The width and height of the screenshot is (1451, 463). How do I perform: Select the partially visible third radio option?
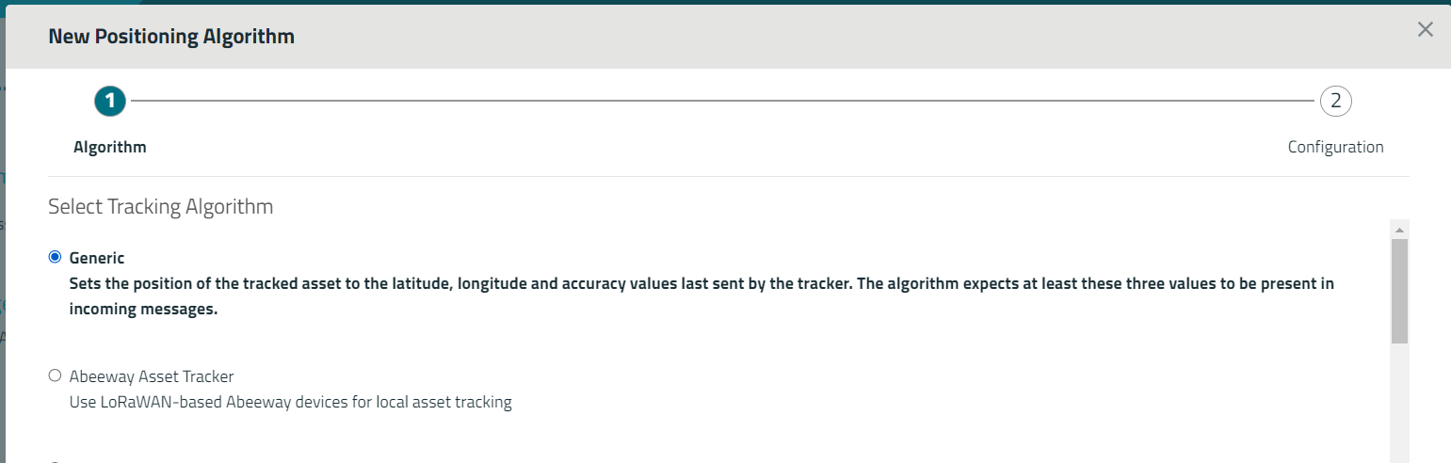tap(55, 461)
